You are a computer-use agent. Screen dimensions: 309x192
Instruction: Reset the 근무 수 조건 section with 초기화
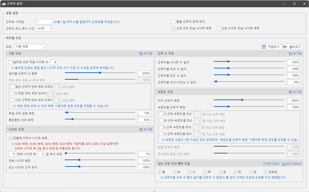click(x=295, y=54)
